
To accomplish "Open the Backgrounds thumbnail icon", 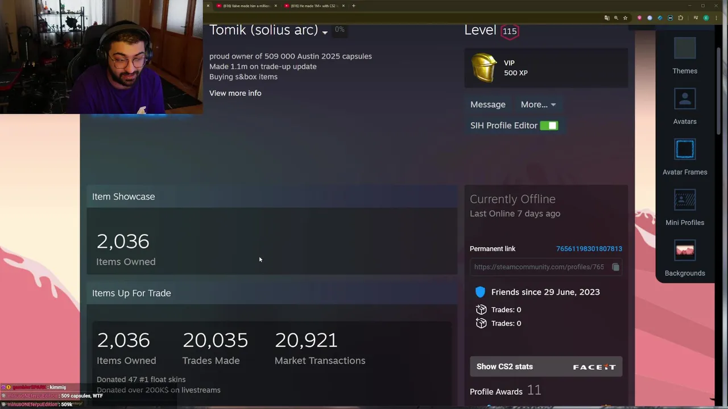I will click(685, 251).
